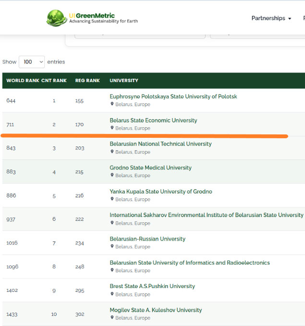The height and width of the screenshot is (326, 305).
Task: Click the UI GreenMetric title text
Action: pyautogui.click(x=92, y=15)
